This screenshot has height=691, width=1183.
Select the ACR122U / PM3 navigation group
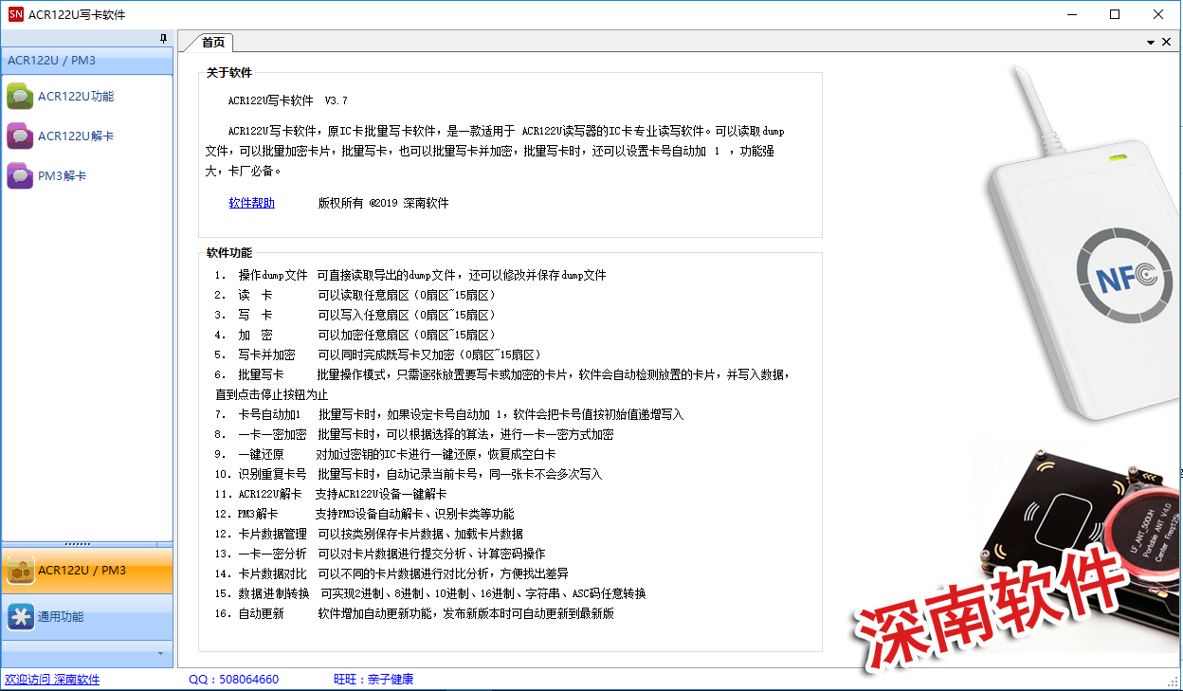click(87, 571)
